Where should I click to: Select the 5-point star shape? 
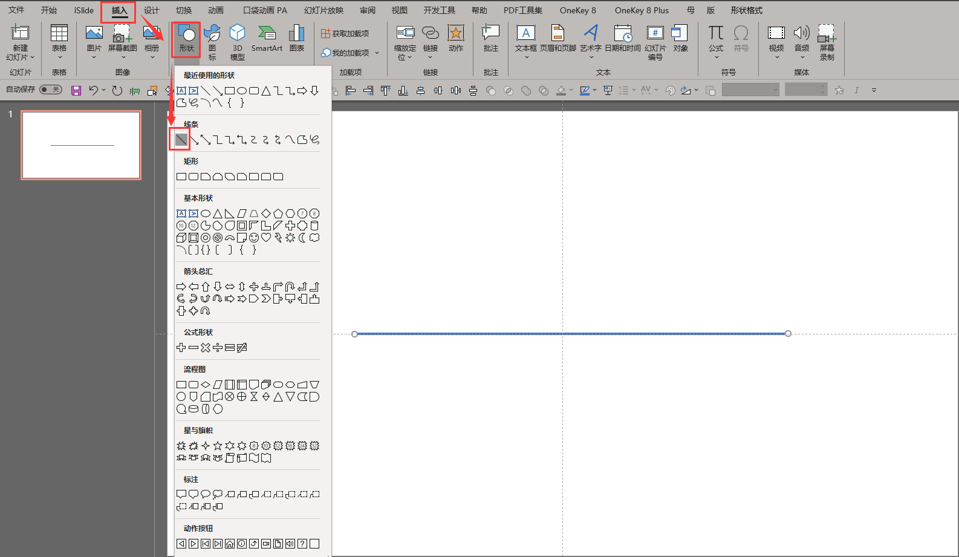pos(218,446)
